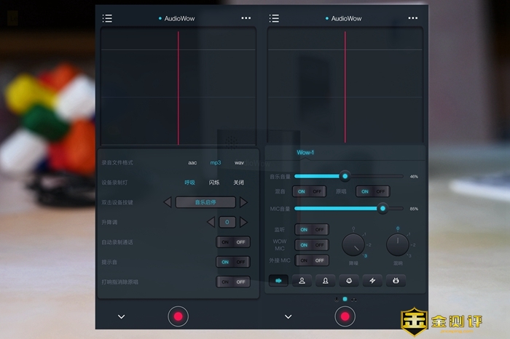Toggle the 自动录制通话 ON/OFF switch
This screenshot has height=339, width=510.
[x=233, y=242]
